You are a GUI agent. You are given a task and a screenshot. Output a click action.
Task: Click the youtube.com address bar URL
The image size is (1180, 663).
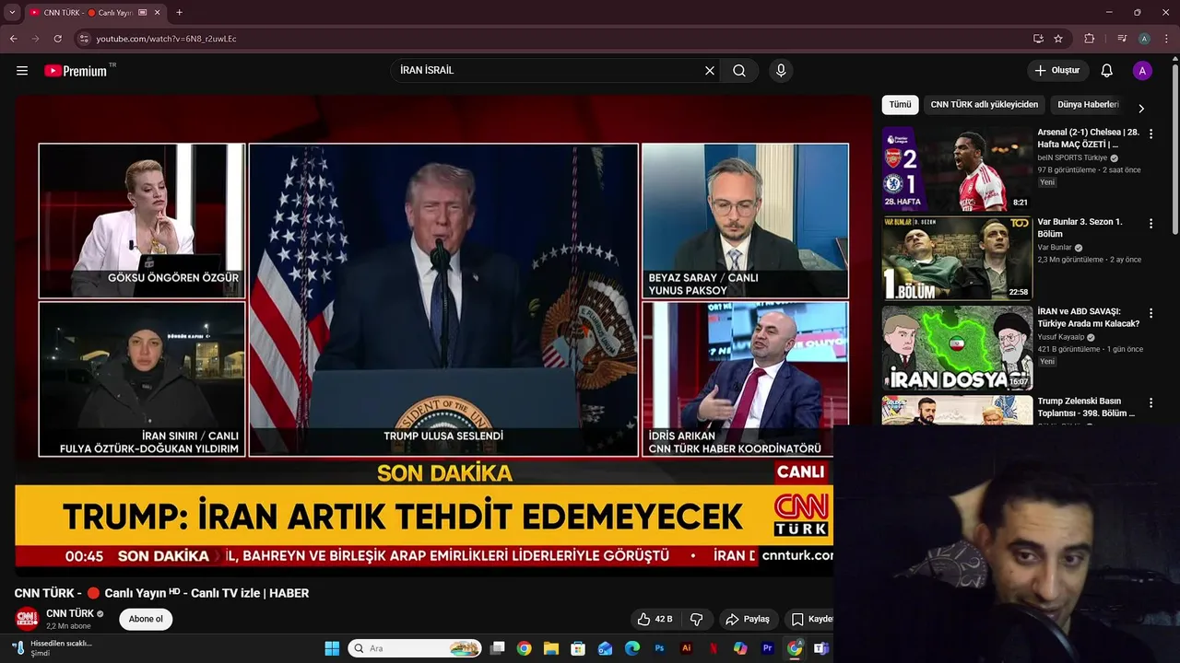pos(166,39)
